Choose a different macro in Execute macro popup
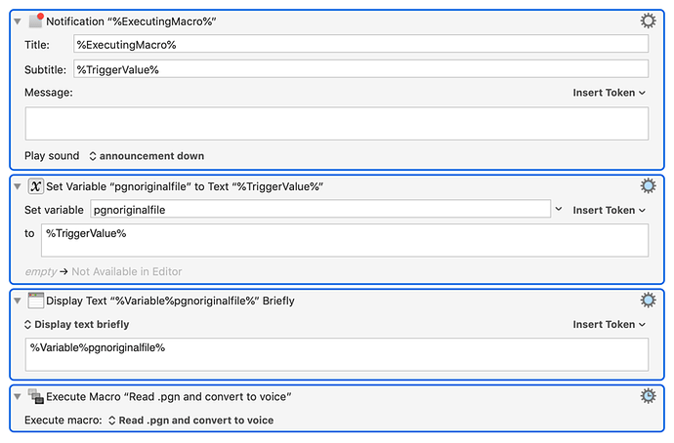 click(x=190, y=421)
